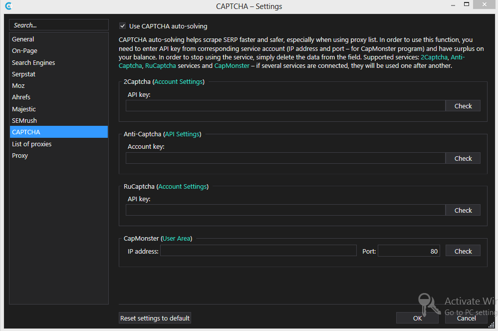Toggle Use CAPTCHA auto-solving checkbox
Image resolution: width=498 pixels, height=331 pixels.
(x=123, y=26)
